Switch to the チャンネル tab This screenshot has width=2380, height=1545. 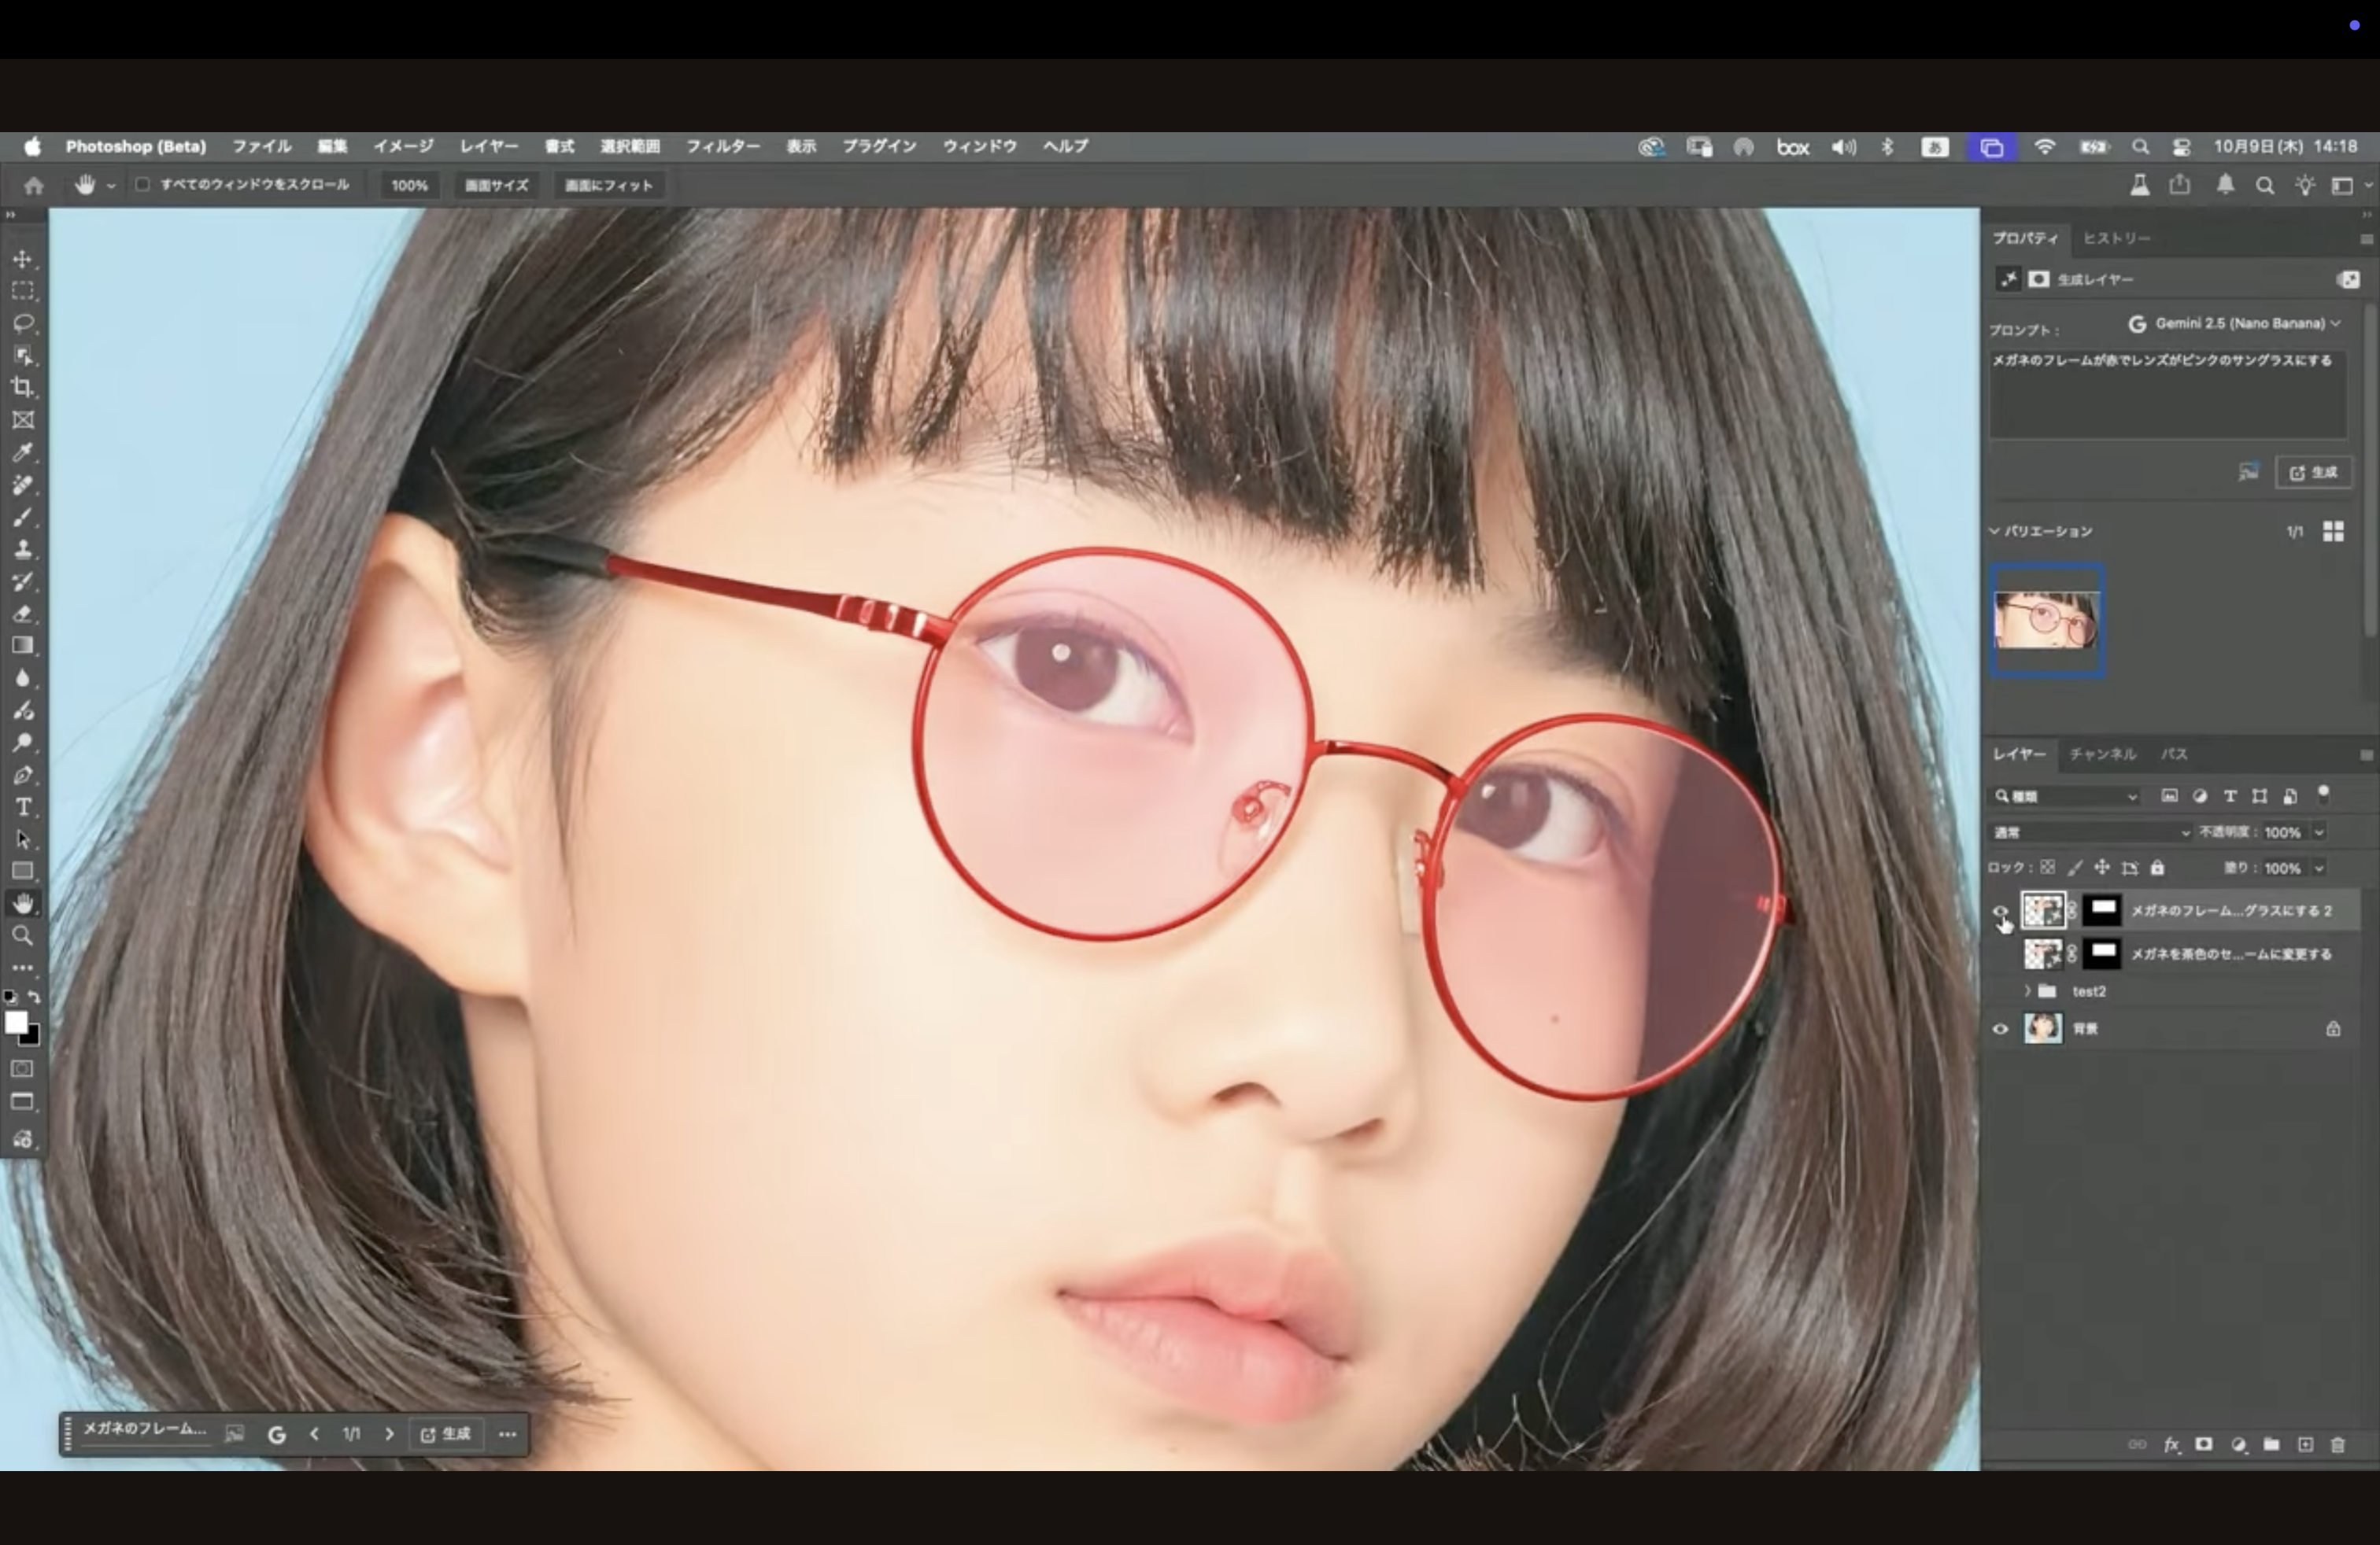(x=2102, y=754)
